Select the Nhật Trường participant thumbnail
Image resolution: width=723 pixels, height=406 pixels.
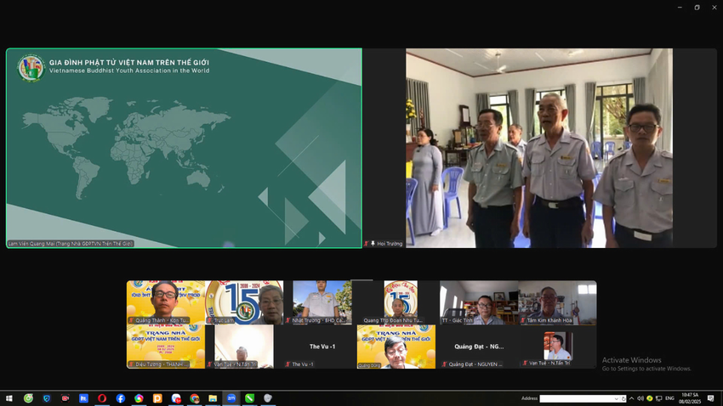point(322,302)
